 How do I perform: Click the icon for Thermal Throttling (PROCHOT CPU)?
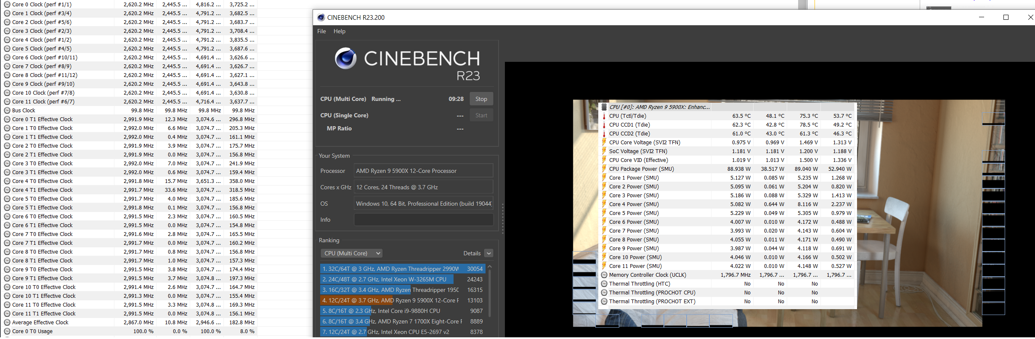[604, 292]
